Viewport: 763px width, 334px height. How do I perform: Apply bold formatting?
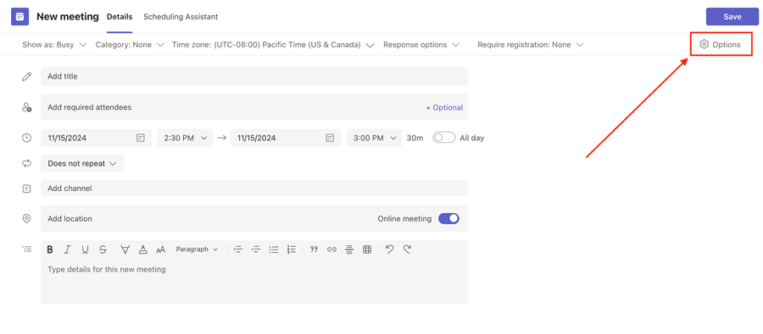pos(50,249)
